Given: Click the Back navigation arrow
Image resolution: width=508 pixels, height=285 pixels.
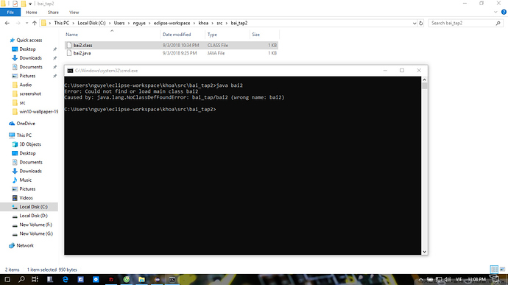Looking at the screenshot, I should click(x=7, y=23).
